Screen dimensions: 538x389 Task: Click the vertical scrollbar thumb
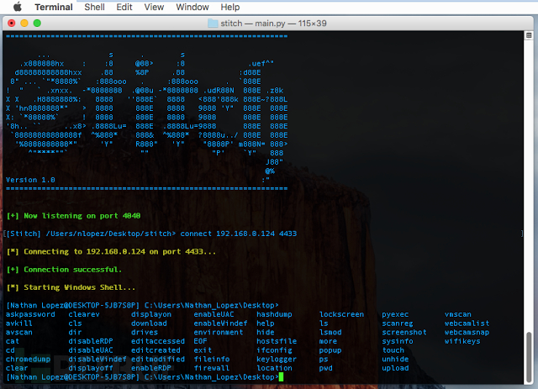click(529, 357)
